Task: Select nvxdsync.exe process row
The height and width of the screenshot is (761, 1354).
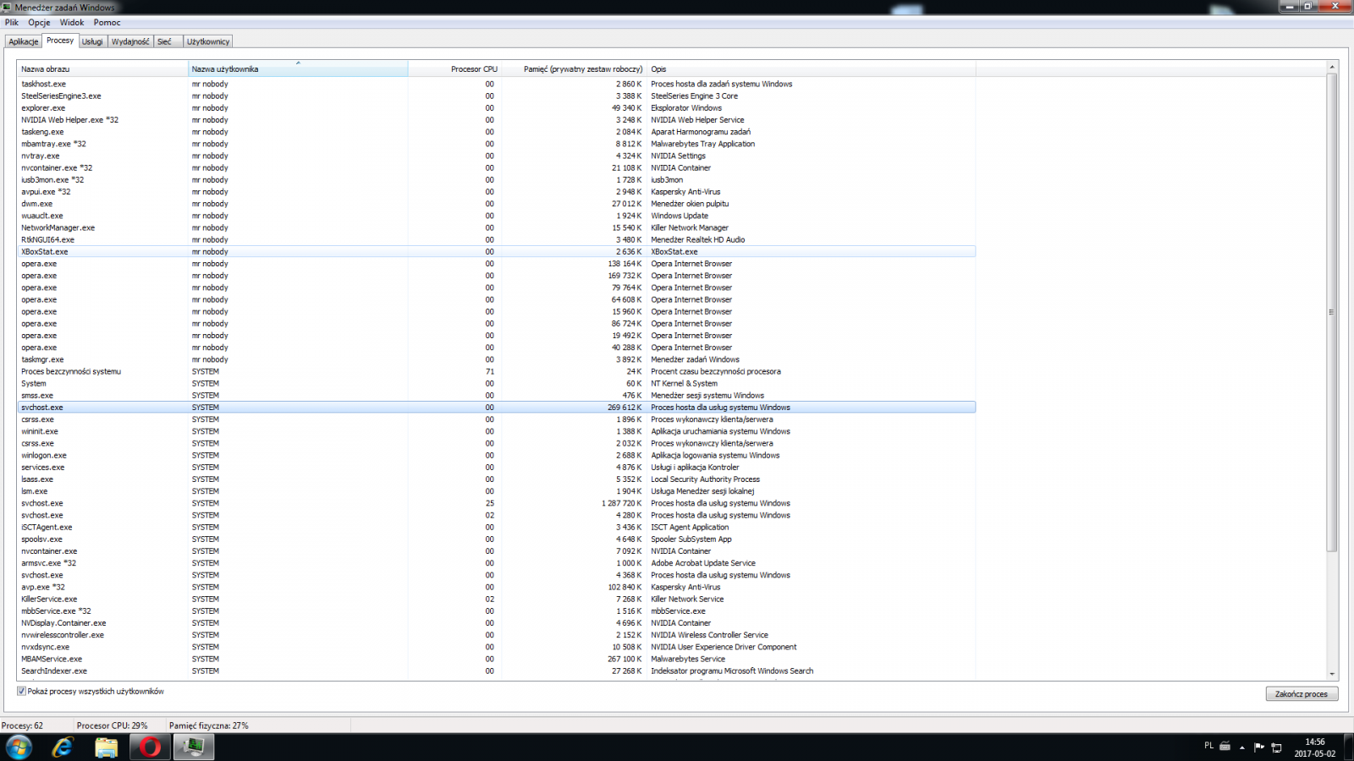Action: pos(497,647)
